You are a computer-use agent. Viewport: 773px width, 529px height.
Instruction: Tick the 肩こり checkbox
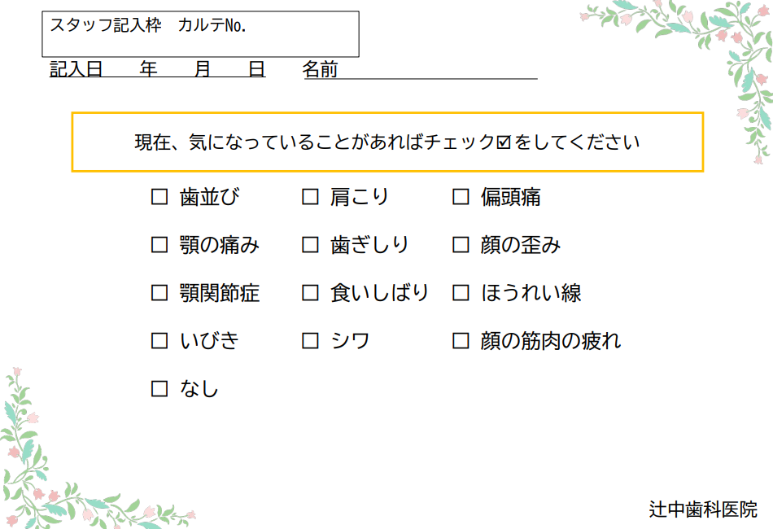[x=310, y=197]
